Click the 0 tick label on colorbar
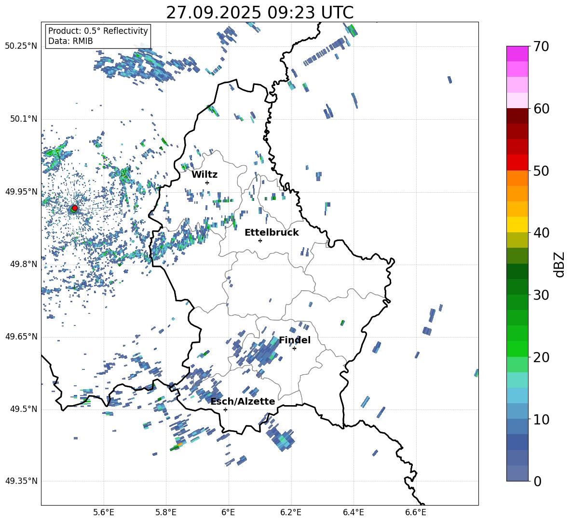The height and width of the screenshot is (522, 571). 537,481
